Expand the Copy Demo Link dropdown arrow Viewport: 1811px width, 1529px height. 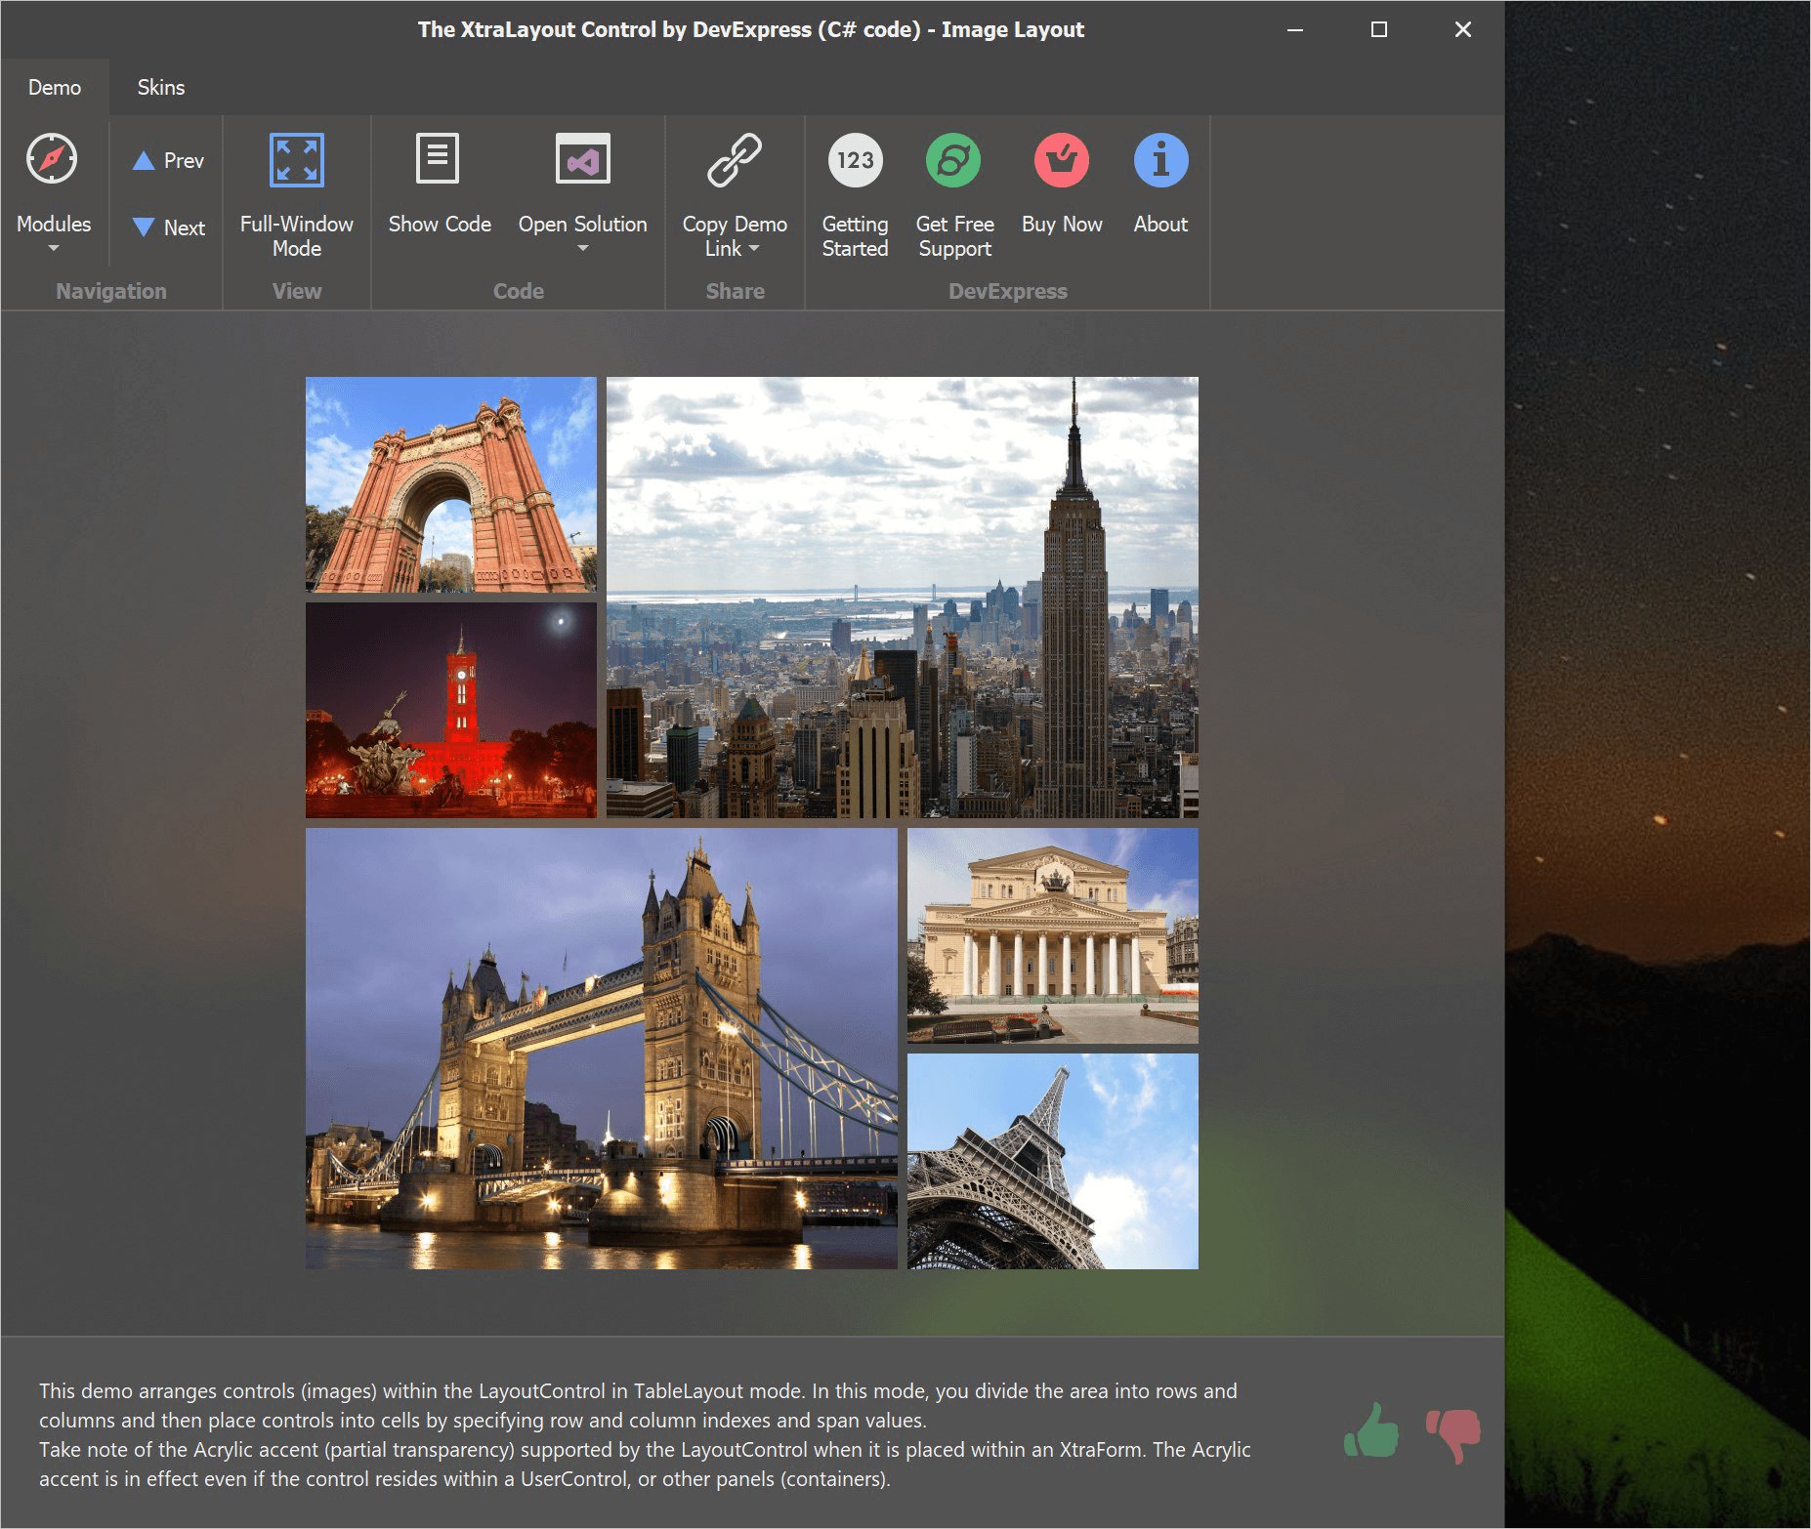[754, 249]
